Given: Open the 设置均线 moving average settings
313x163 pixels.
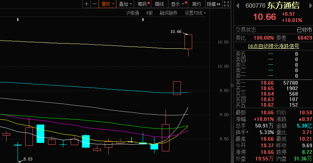Looking at the screenshot, I should click(195, 13).
